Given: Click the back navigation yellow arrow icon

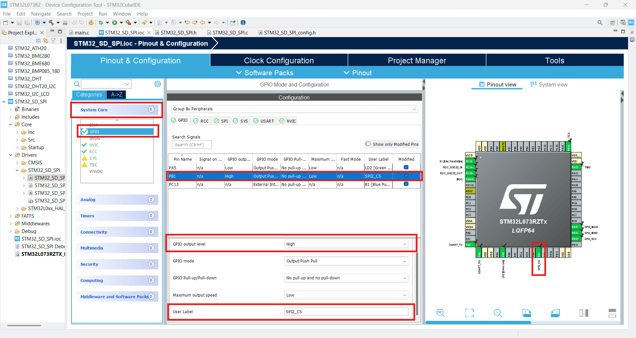Looking at the screenshot, I should coord(202,23).
